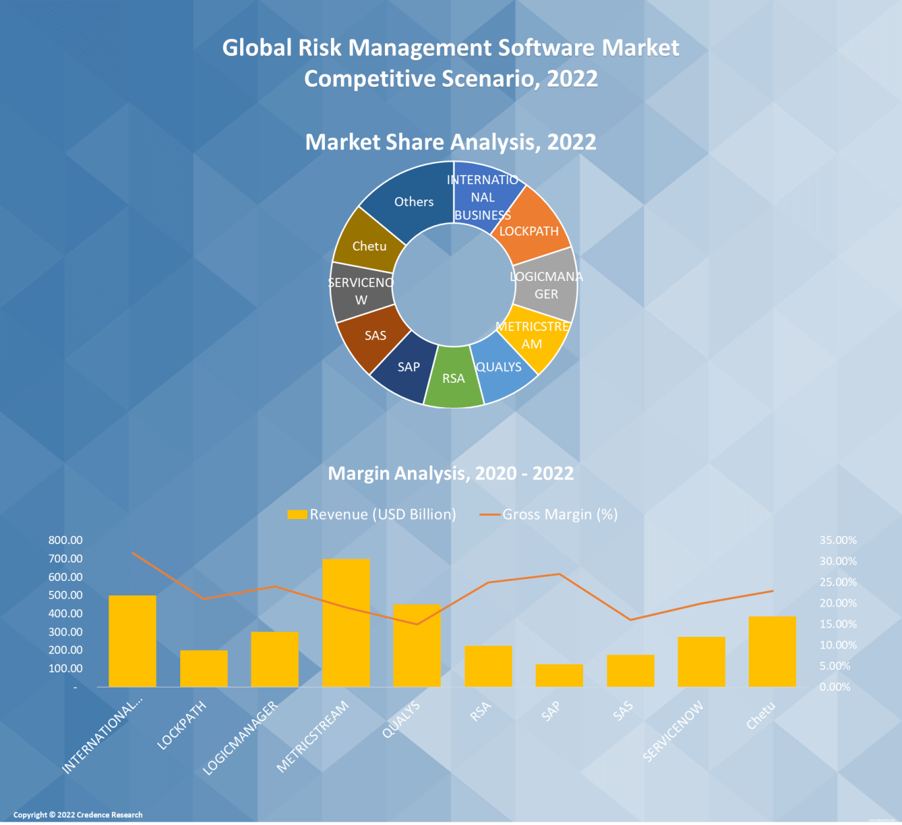Image resolution: width=902 pixels, height=825 pixels.
Task: Click the 35.00% right axis value
Action: [x=838, y=540]
